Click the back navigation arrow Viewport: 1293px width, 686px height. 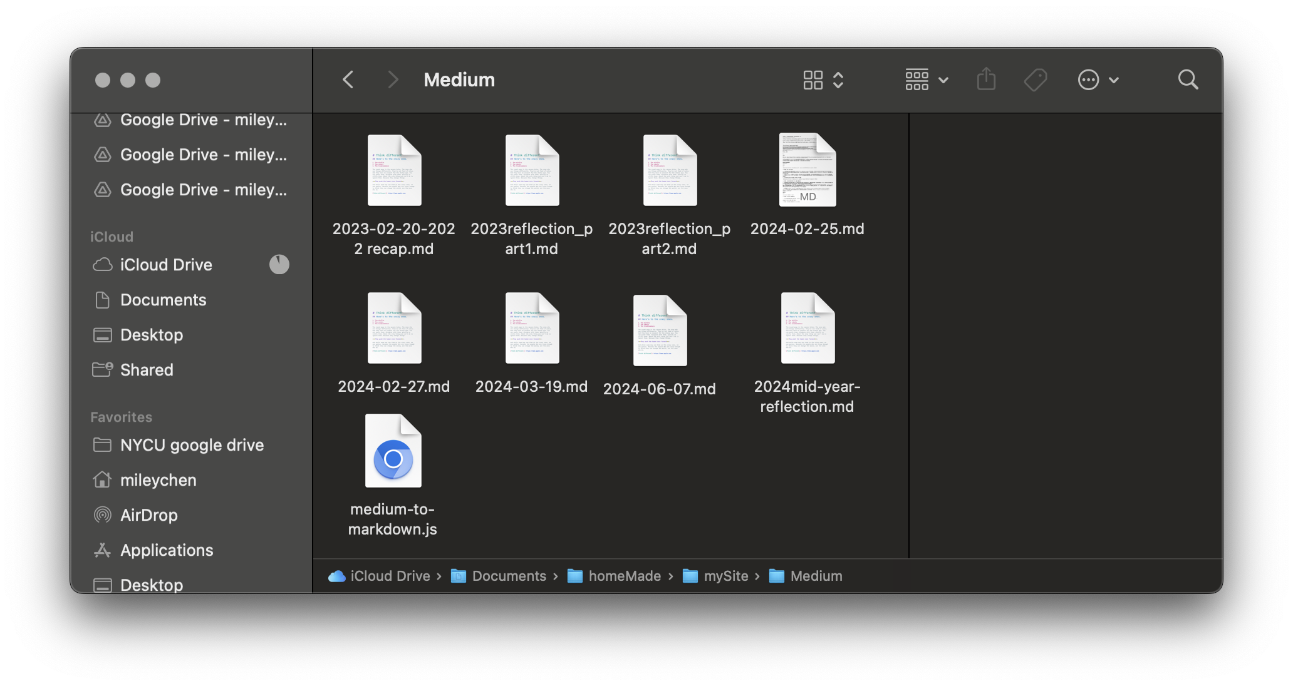tap(346, 79)
